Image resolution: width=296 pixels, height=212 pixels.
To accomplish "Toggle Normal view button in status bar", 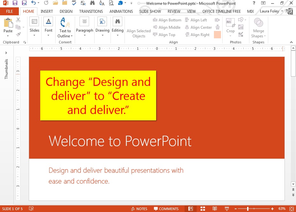I will tap(191, 208).
